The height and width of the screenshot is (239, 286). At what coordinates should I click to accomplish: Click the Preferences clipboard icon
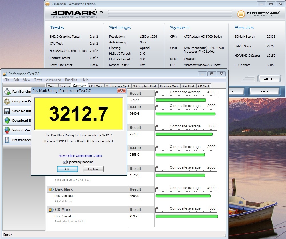pyautogui.click(x=7, y=140)
